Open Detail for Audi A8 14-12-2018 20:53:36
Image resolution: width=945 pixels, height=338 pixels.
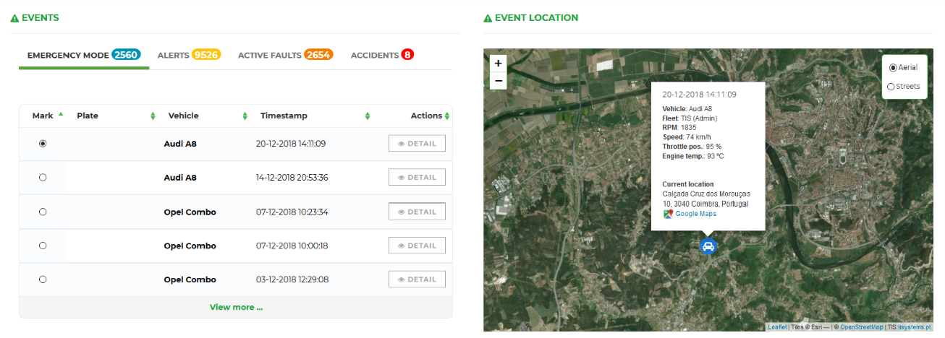point(417,177)
